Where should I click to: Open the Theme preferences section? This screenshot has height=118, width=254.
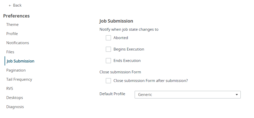(x=12, y=25)
